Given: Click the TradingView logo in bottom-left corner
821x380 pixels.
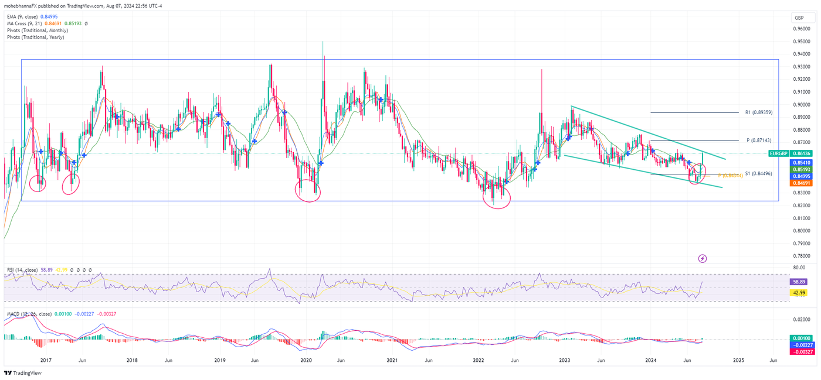Looking at the screenshot, I should click(23, 373).
